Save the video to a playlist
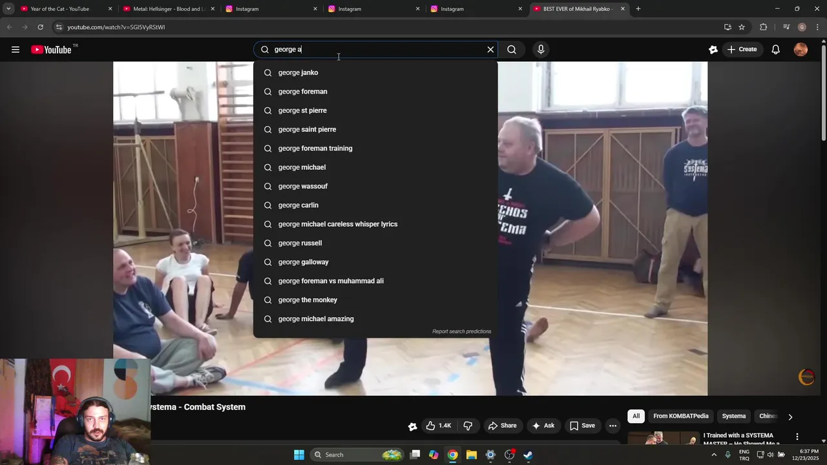The width and height of the screenshot is (827, 465). coord(581,426)
